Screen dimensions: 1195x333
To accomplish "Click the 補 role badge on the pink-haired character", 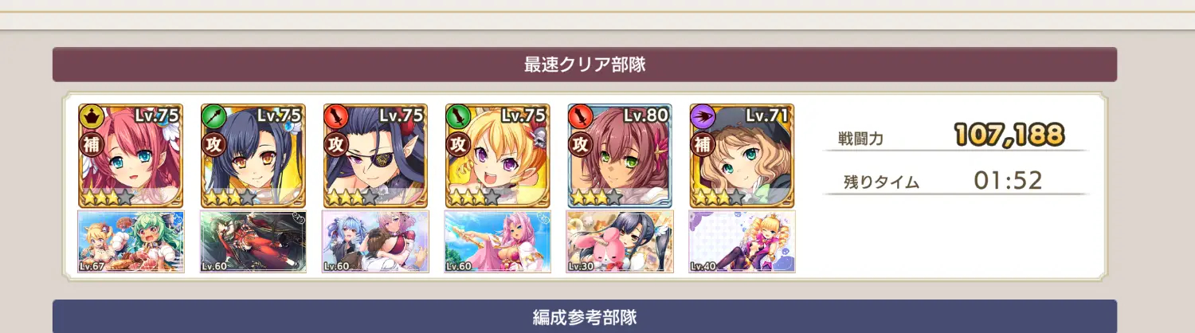I will 89,144.
